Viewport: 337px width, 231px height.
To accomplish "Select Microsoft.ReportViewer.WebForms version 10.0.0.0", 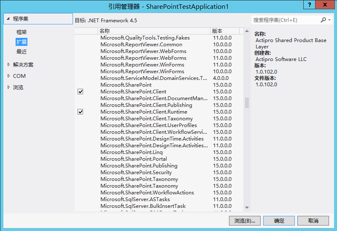I will point(159,51).
